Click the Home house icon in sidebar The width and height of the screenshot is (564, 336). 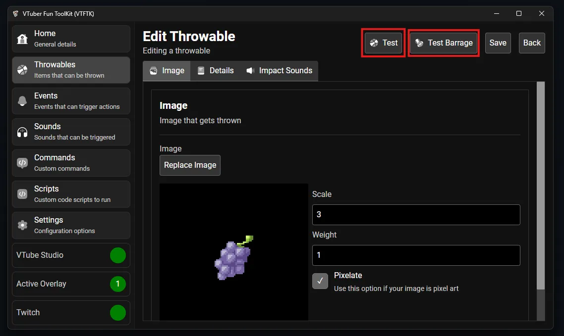coord(22,39)
